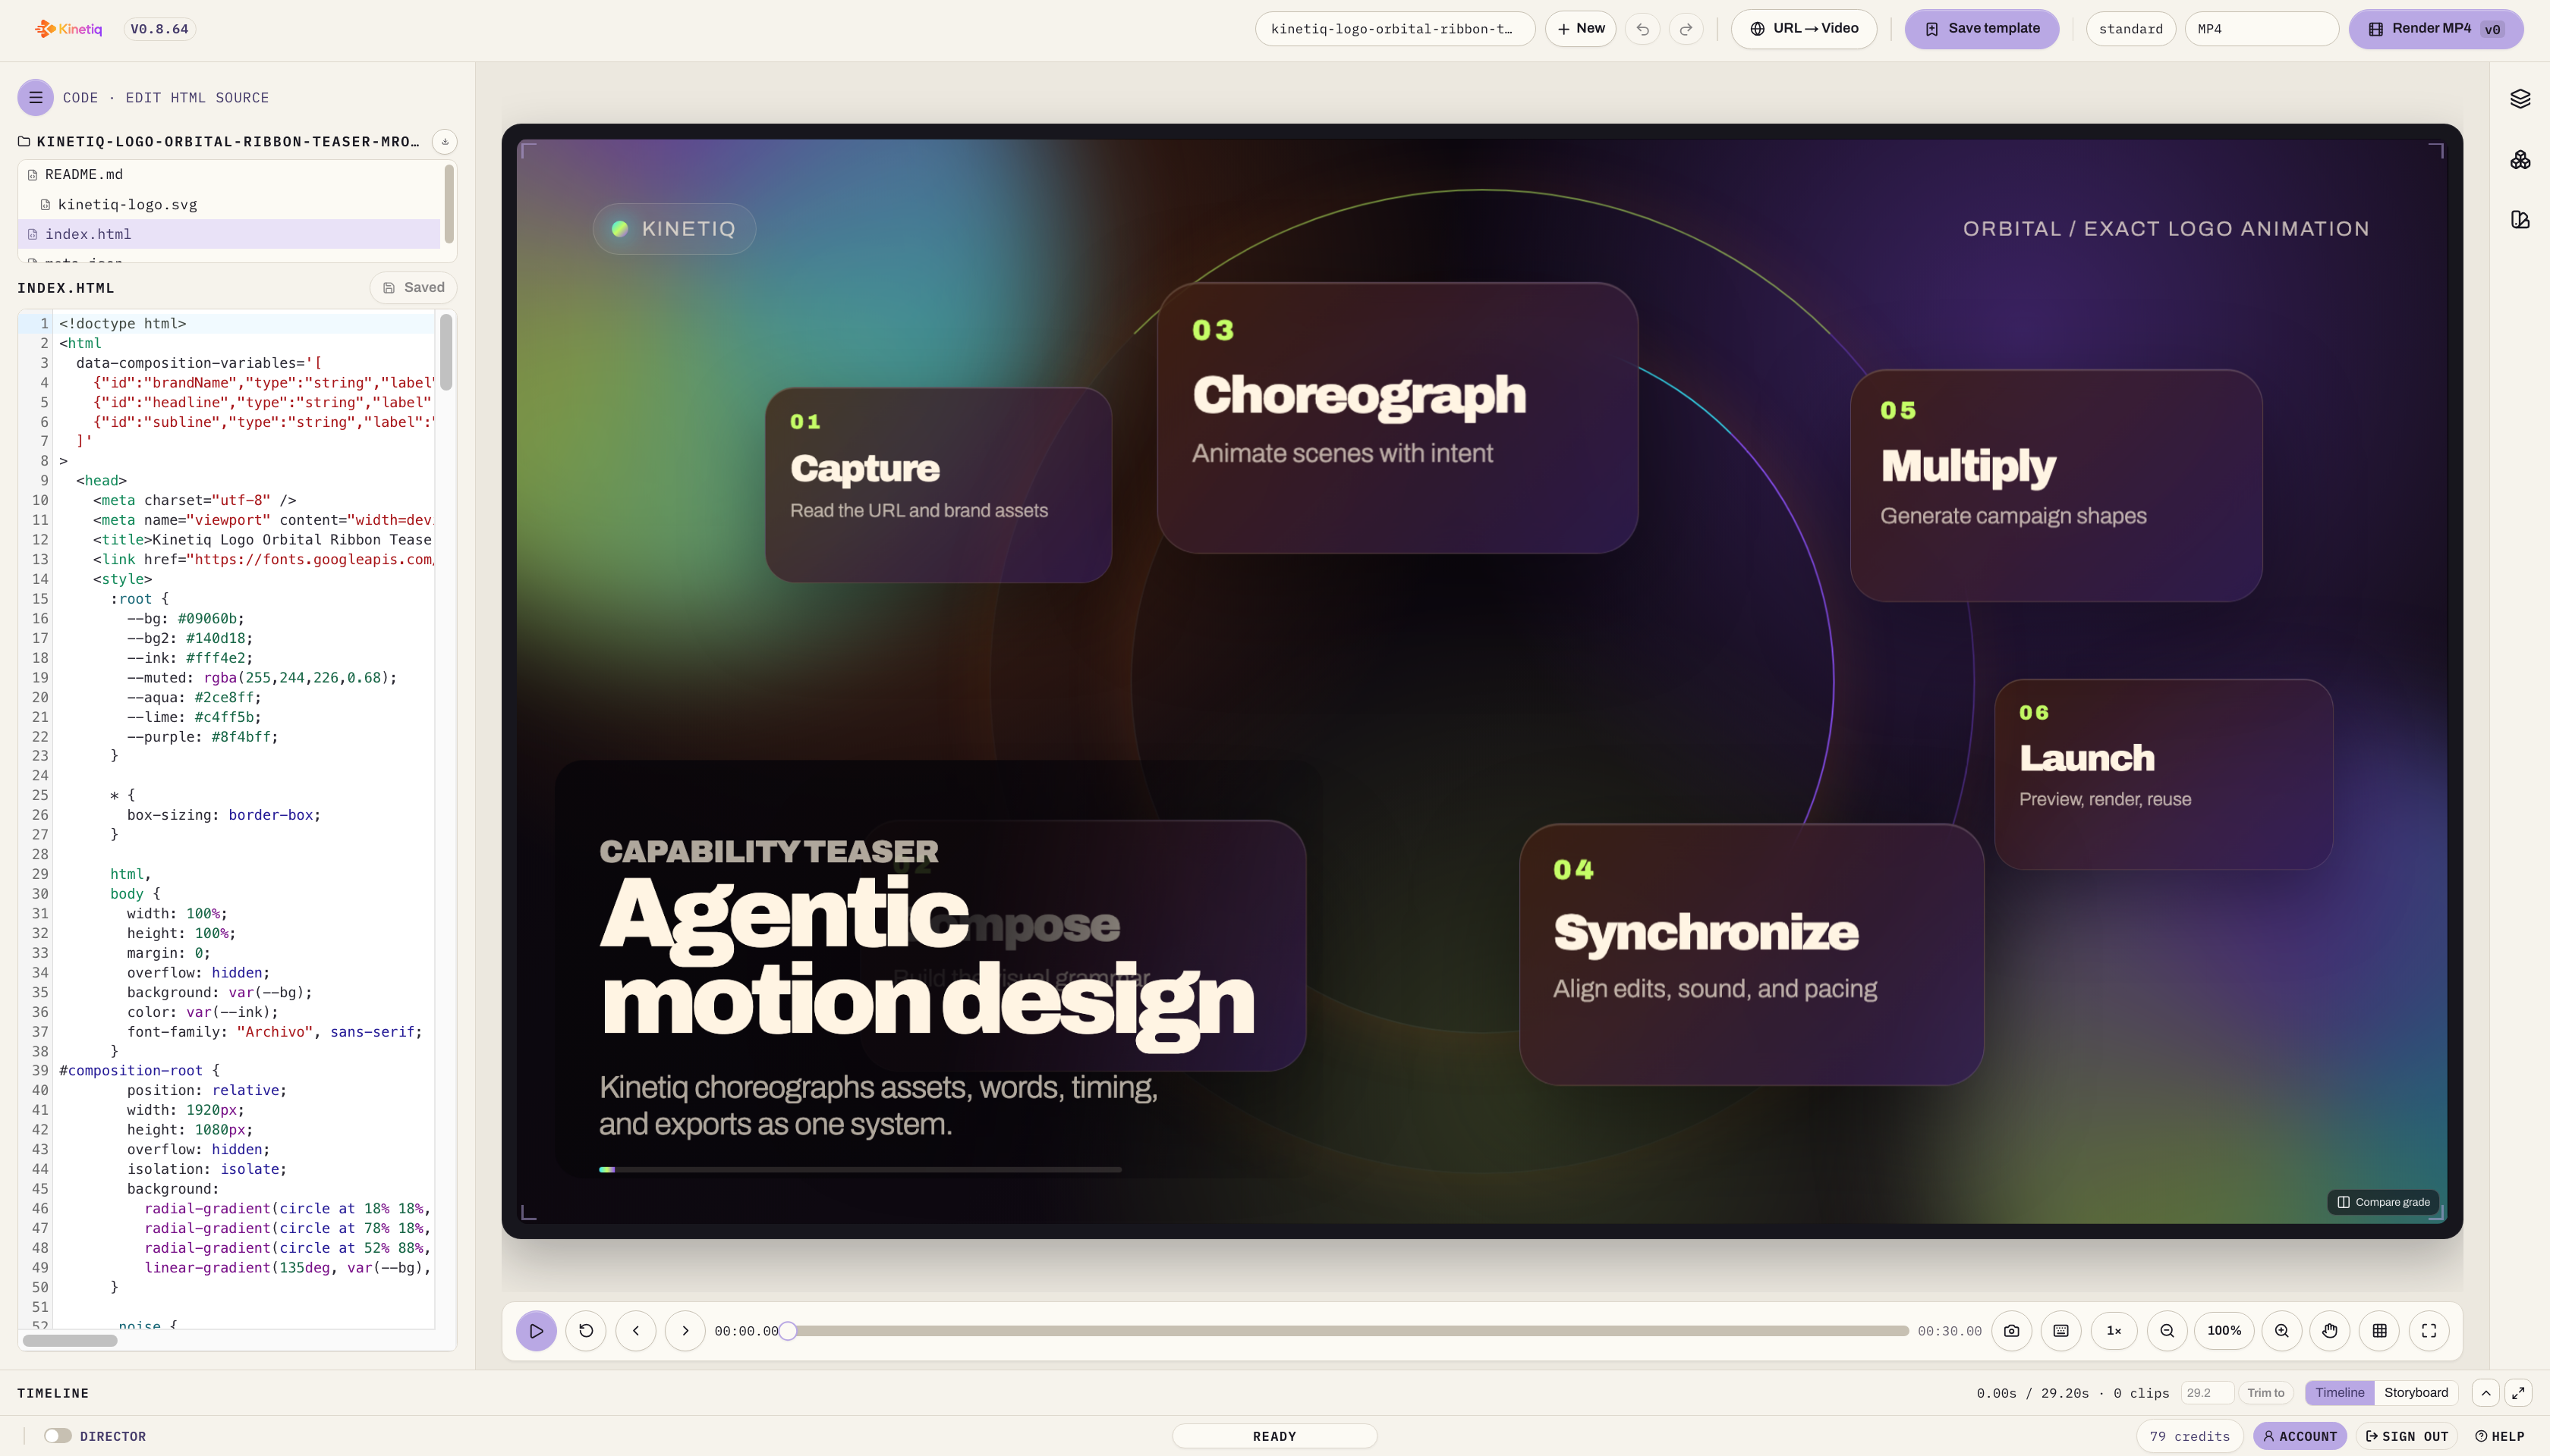Open Help

pyautogui.click(x=2499, y=1436)
